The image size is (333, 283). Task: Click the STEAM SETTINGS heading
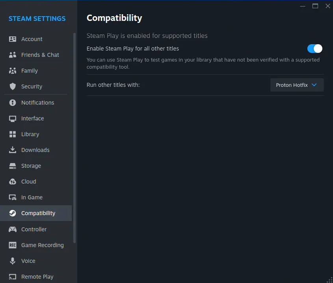point(37,19)
